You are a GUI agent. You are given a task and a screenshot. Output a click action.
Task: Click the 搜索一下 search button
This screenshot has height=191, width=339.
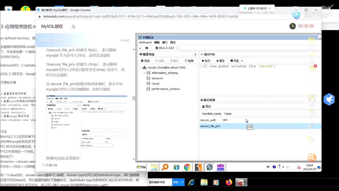coord(178,182)
